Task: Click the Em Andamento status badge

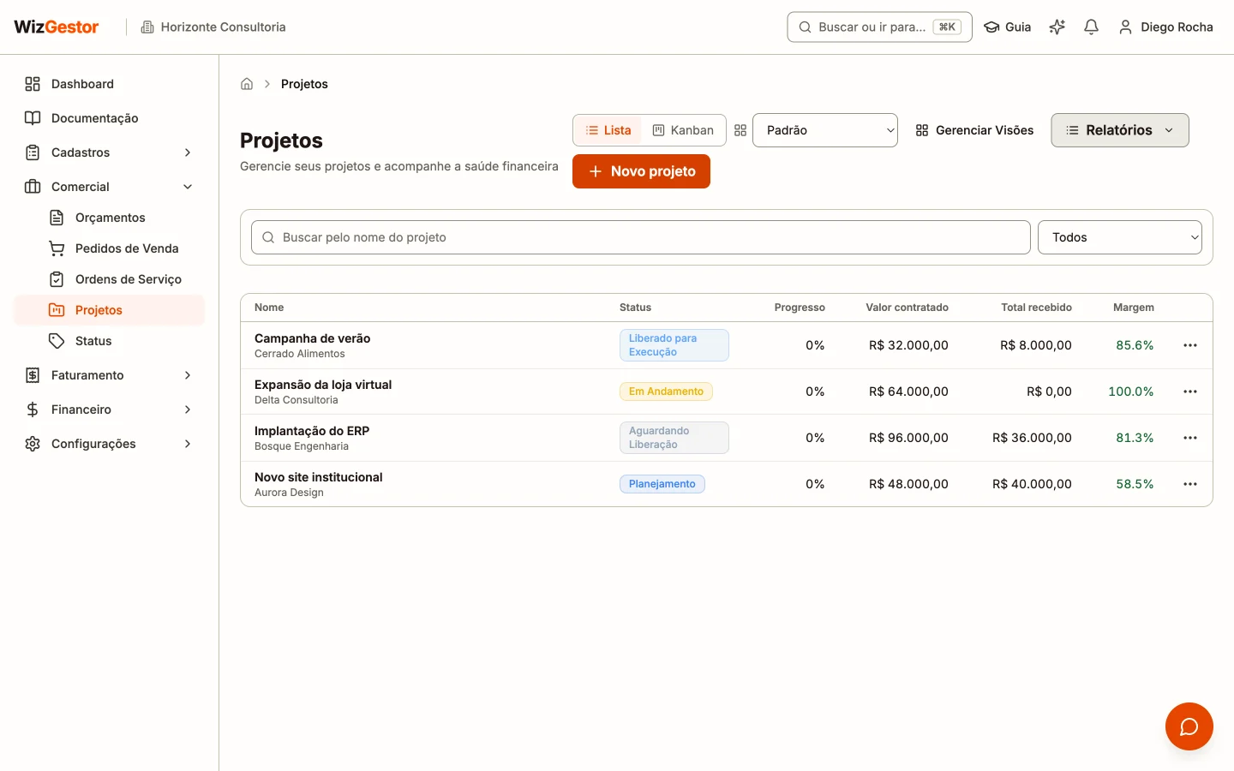Action: [x=666, y=391]
